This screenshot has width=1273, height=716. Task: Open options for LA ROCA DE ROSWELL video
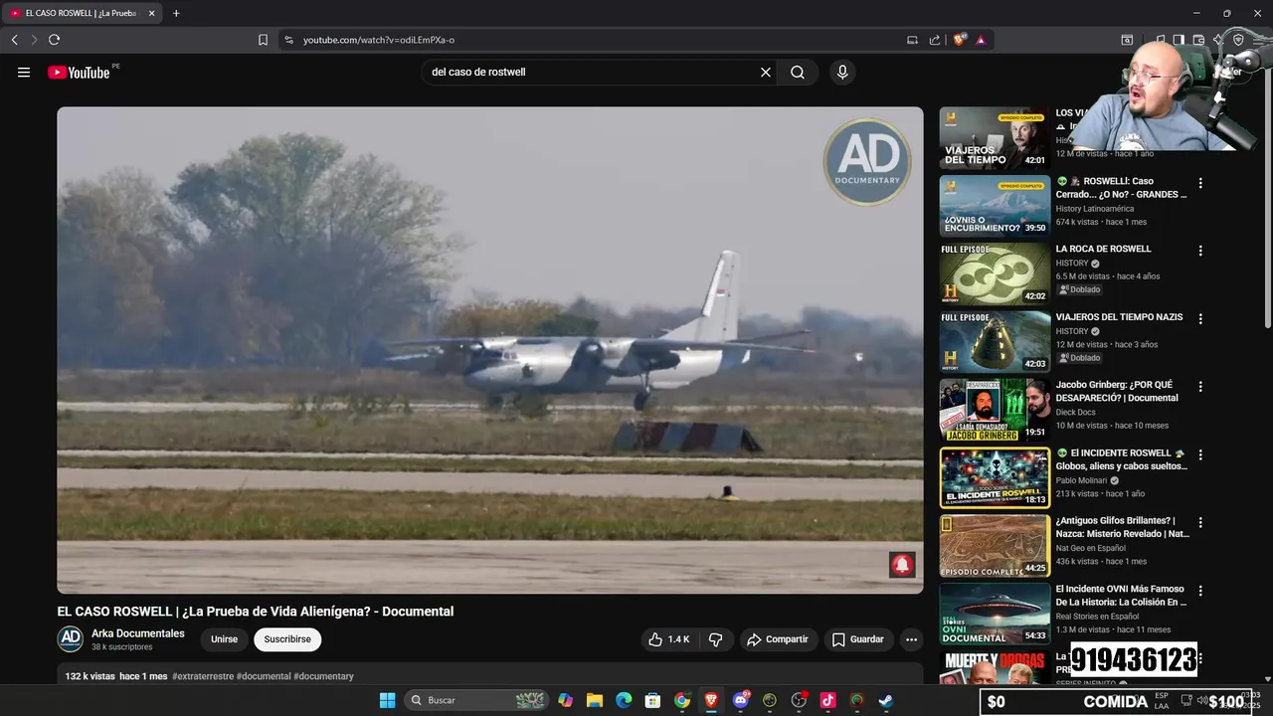click(x=1200, y=251)
